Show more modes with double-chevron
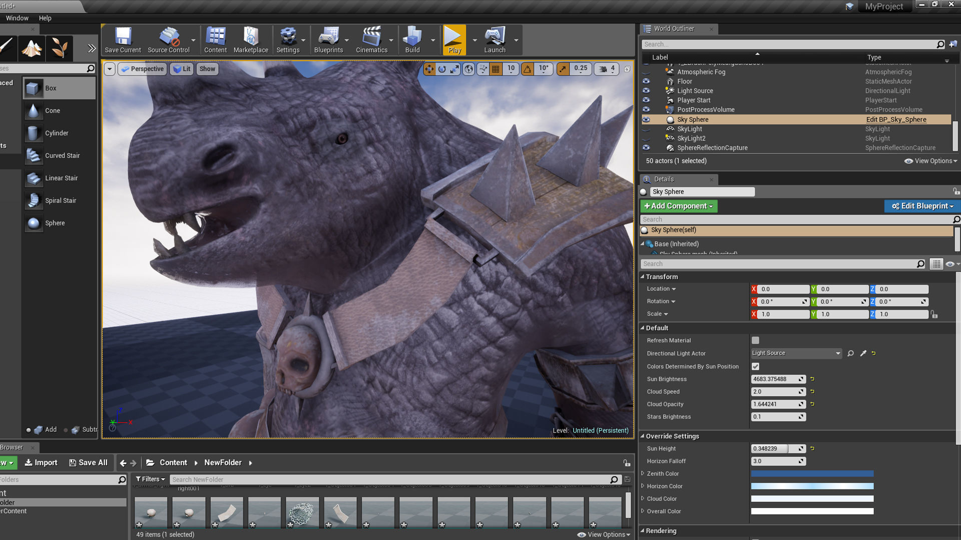The height and width of the screenshot is (540, 961). (92, 48)
